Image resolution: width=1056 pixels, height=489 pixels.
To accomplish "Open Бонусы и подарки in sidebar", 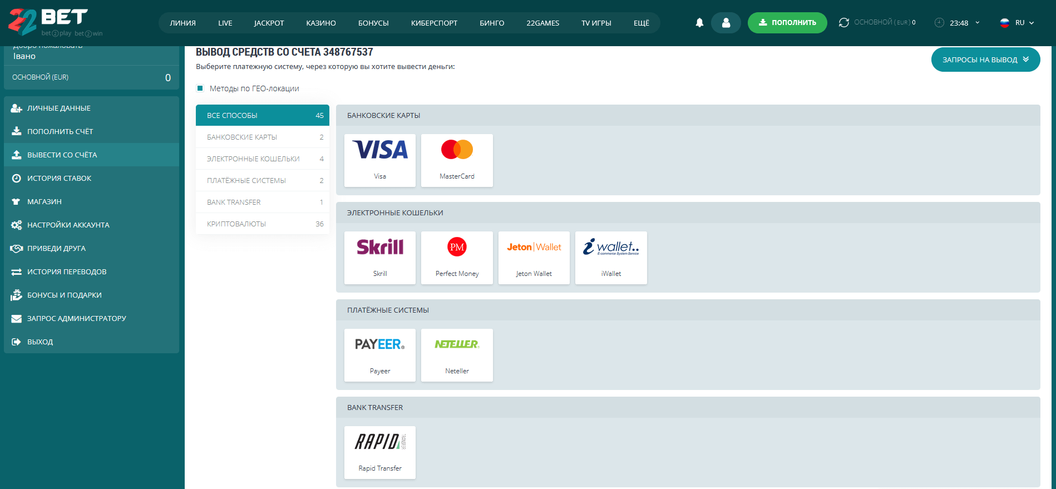I will pos(91,295).
